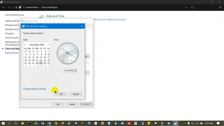This screenshot has width=224, height=126.
Task: Open Ease of Access category link
Action: [12, 53]
